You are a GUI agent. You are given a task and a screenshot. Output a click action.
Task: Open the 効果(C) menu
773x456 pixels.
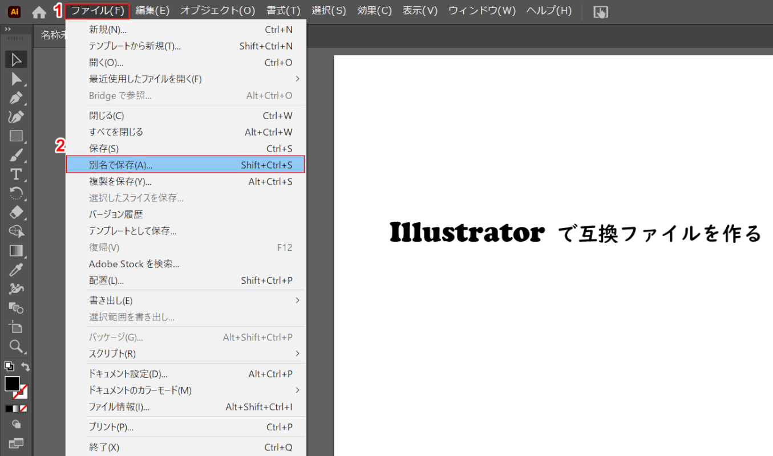374,11
